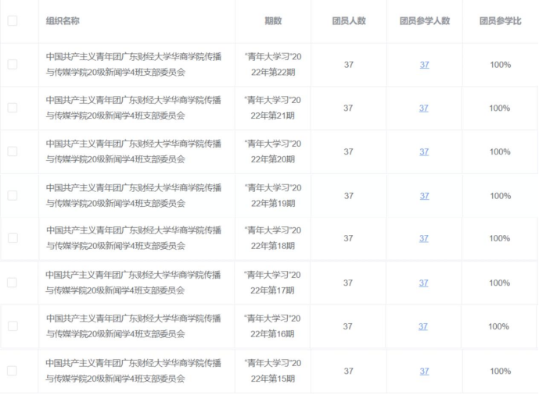The width and height of the screenshot is (539, 395).
Task: Tick the checkbox beside 2022年第20期 entry
Action: pos(13,151)
